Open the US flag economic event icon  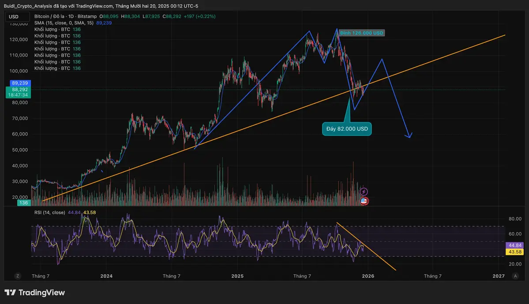[x=364, y=201]
